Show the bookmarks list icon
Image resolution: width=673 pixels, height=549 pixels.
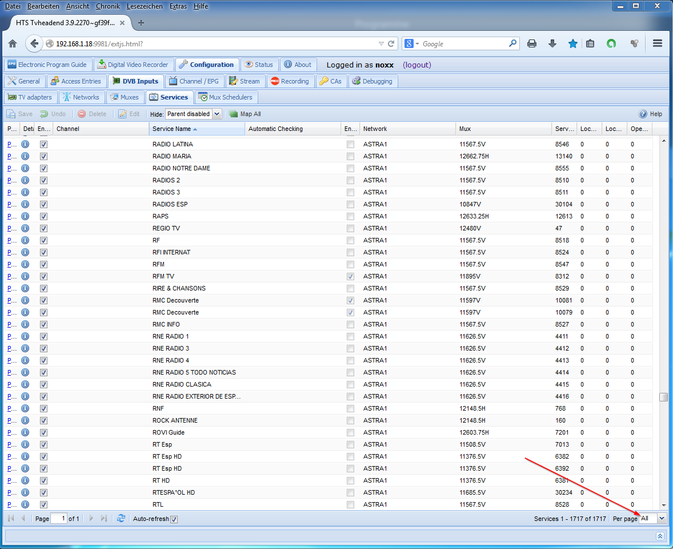(x=590, y=43)
